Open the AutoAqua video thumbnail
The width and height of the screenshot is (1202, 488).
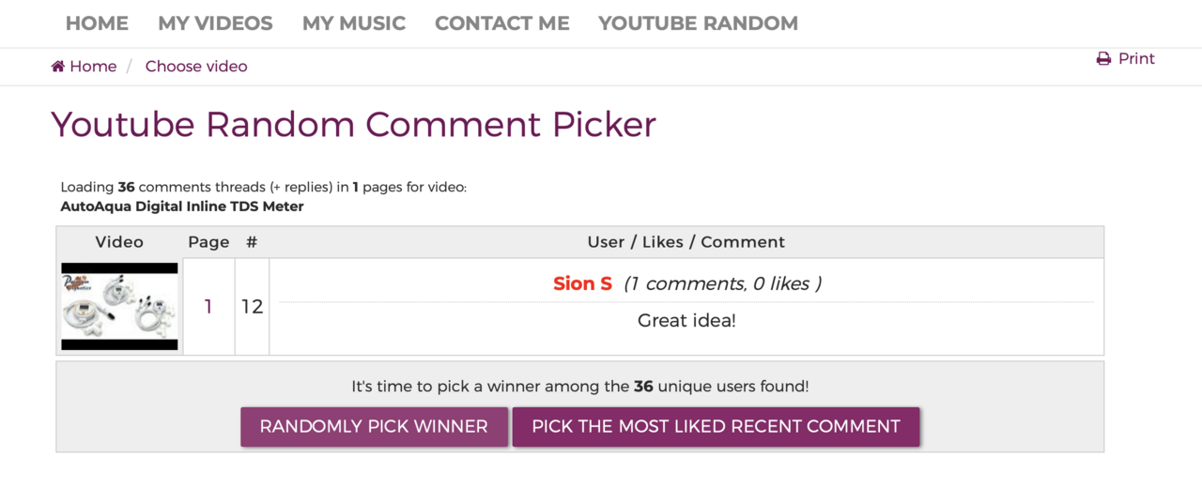click(119, 306)
